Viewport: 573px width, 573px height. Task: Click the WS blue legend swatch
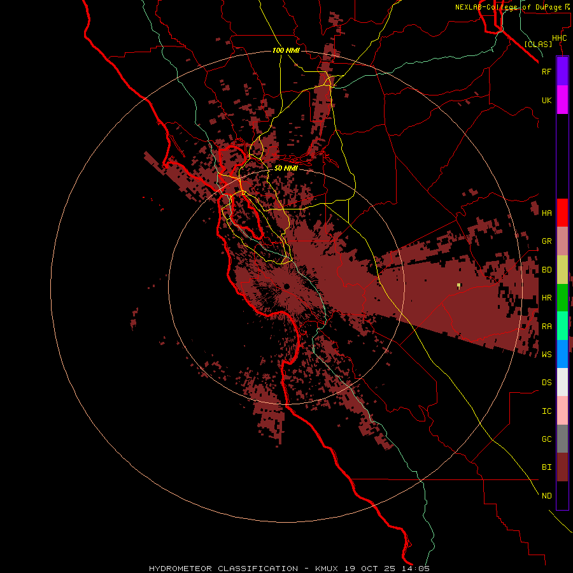click(562, 354)
